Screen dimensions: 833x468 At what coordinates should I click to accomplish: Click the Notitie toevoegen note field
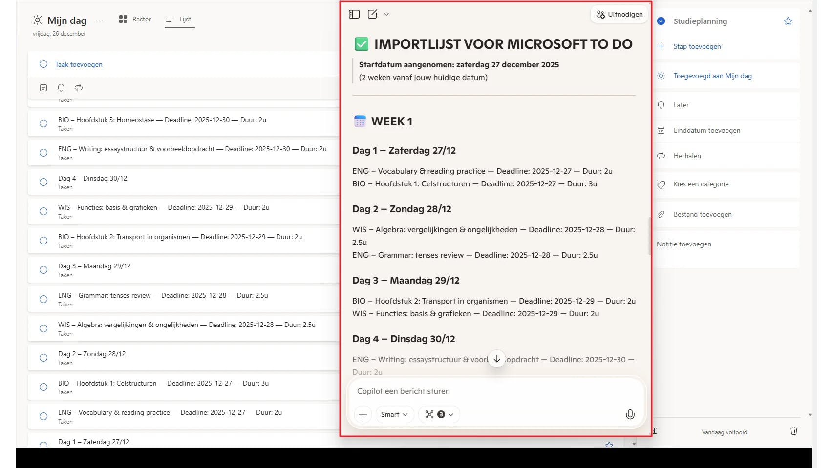coord(727,249)
